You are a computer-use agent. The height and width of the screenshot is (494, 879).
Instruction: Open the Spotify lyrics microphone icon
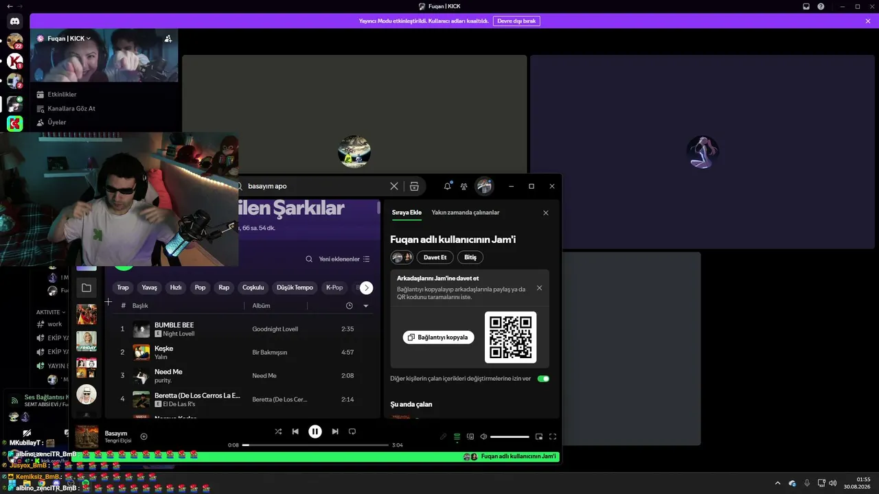pos(444,436)
